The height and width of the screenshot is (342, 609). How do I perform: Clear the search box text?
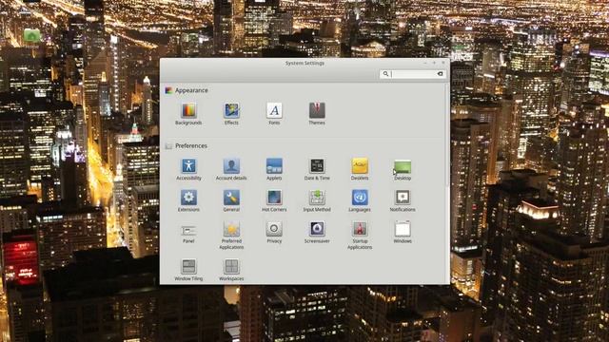(x=440, y=74)
